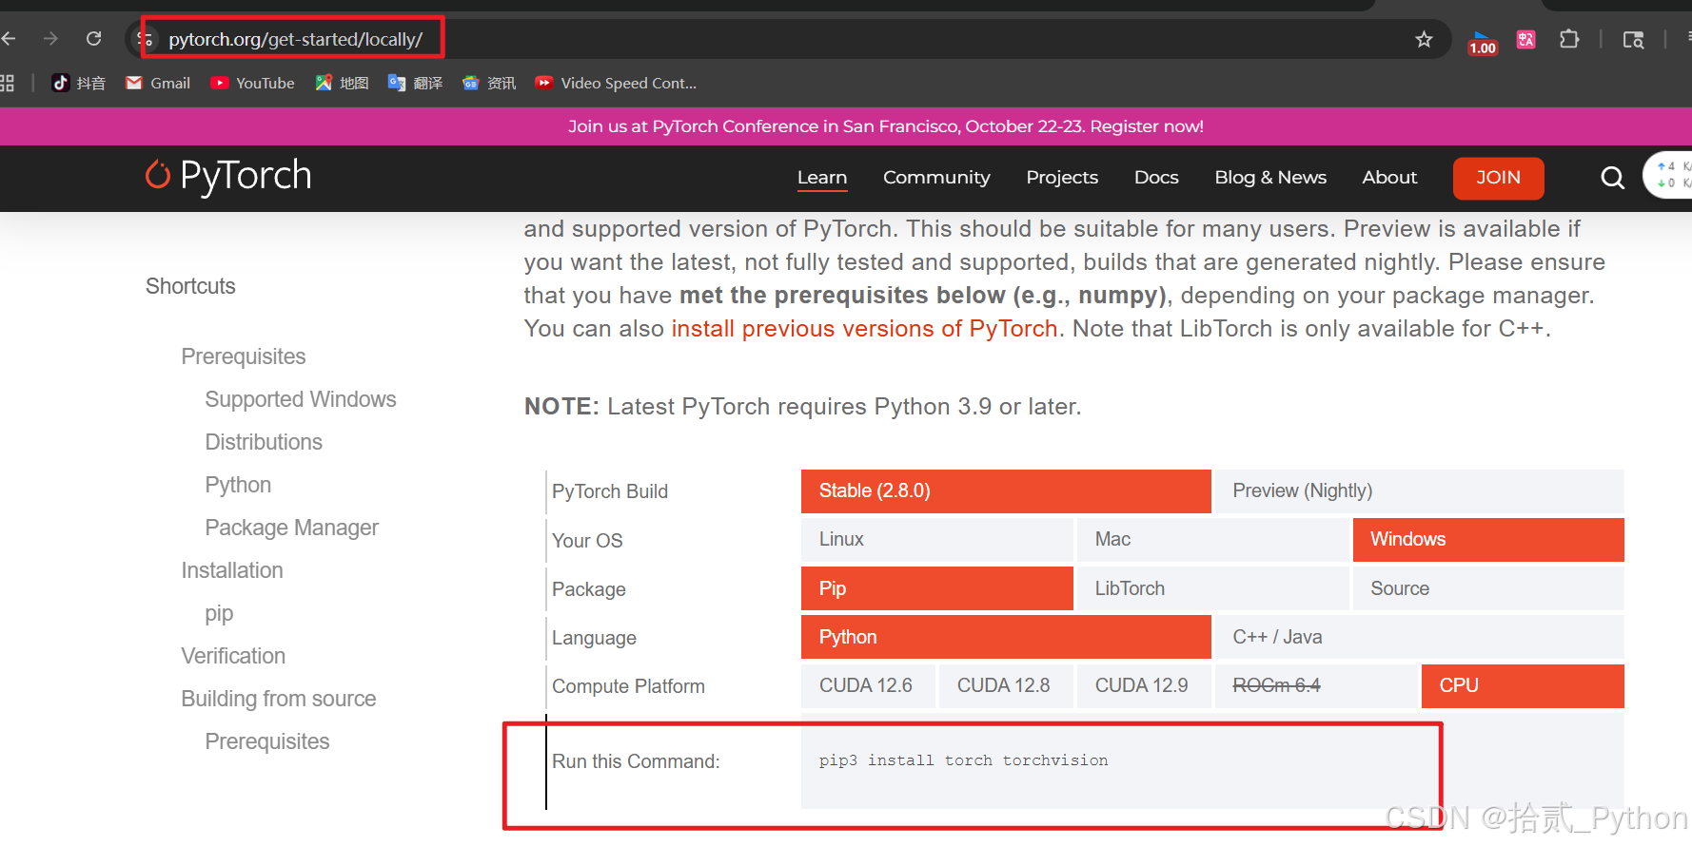Click the 'PyTorch Build' row label
This screenshot has height=846, width=1692.
click(610, 491)
